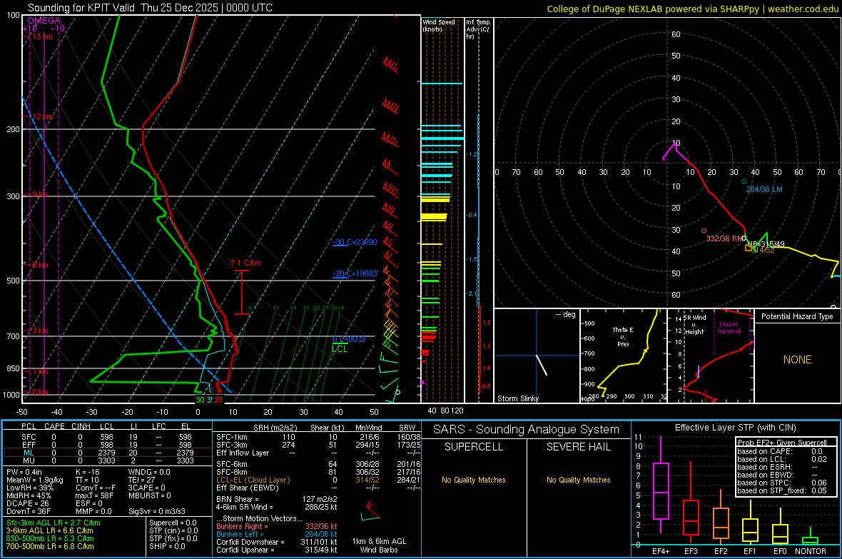Click the 'Supercell = 0.0' composite value
The height and width of the screenshot is (559, 842).
click(x=173, y=523)
